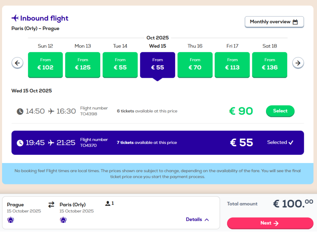Click the backpack icon under Prague
Viewport: 317px width, 236px height.
(10, 220)
